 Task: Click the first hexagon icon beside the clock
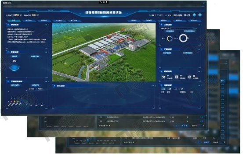pyautogui.click(x=194, y=15)
